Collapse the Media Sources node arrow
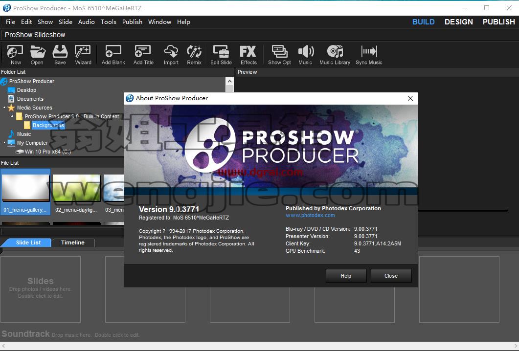Screen dimensions: 519x351 pyautogui.click(x=4, y=108)
